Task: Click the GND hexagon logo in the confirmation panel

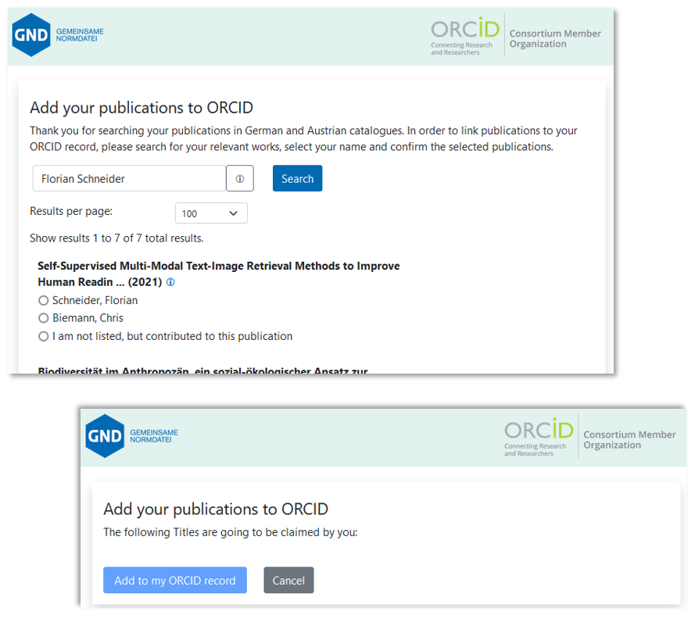Action: tap(105, 435)
